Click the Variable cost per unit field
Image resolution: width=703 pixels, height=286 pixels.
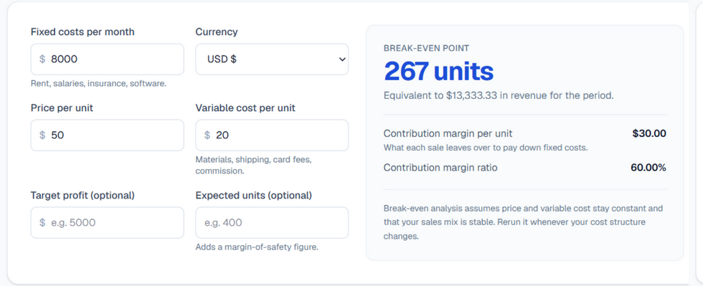click(272, 135)
